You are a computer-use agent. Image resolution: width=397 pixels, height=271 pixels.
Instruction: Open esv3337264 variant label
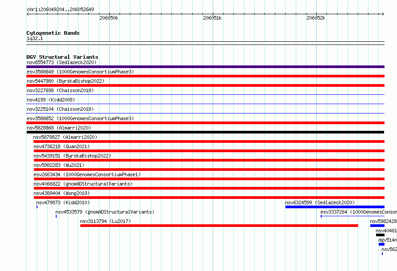359,212
